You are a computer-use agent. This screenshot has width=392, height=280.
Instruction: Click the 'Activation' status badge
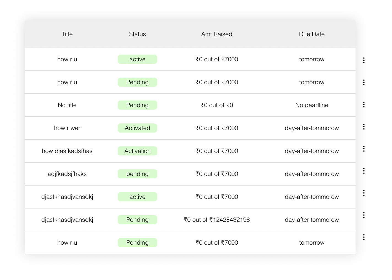(137, 151)
